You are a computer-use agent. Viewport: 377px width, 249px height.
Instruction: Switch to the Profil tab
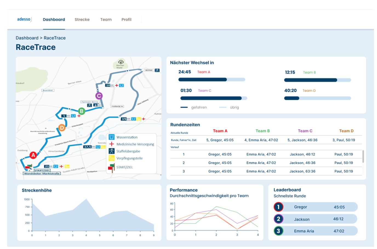point(126,19)
